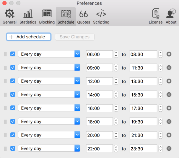Delete the 06:00 to 08:30 schedule
Screen dimensions: 179x158
click(169, 54)
